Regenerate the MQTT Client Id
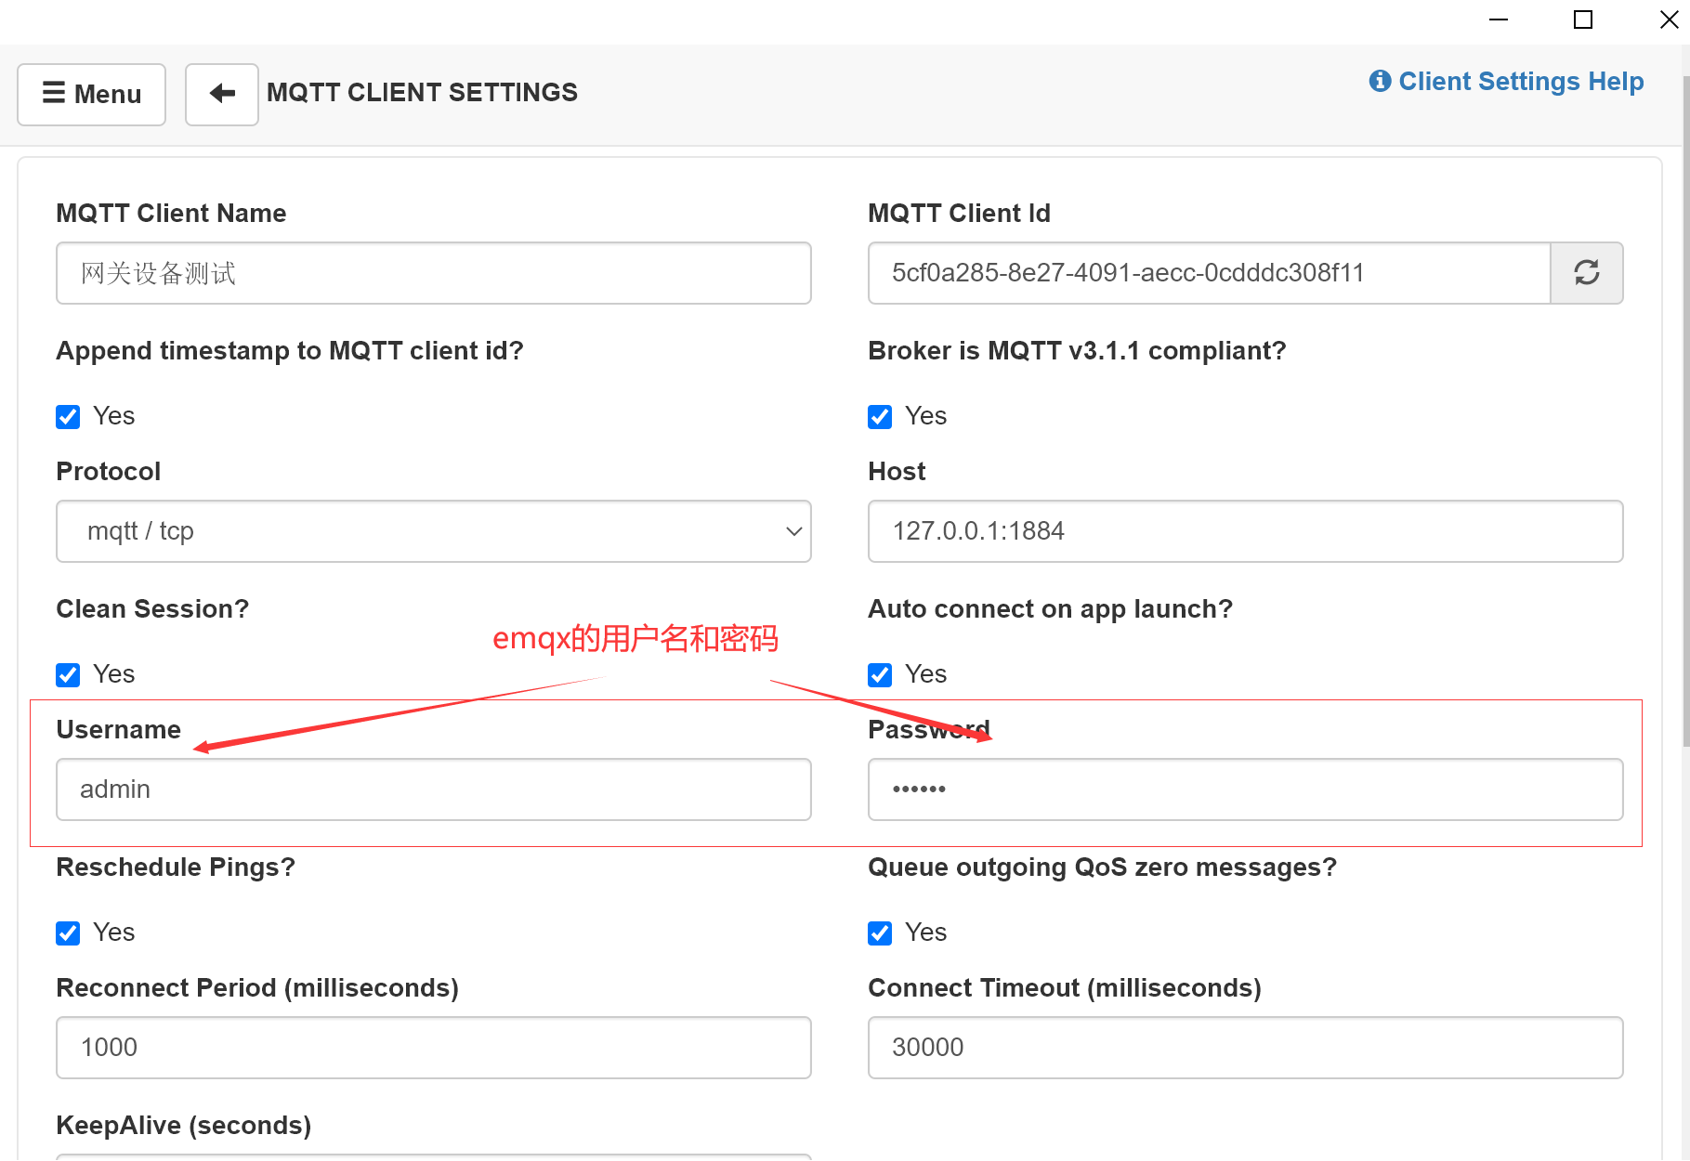The height and width of the screenshot is (1161, 1690). click(x=1586, y=272)
